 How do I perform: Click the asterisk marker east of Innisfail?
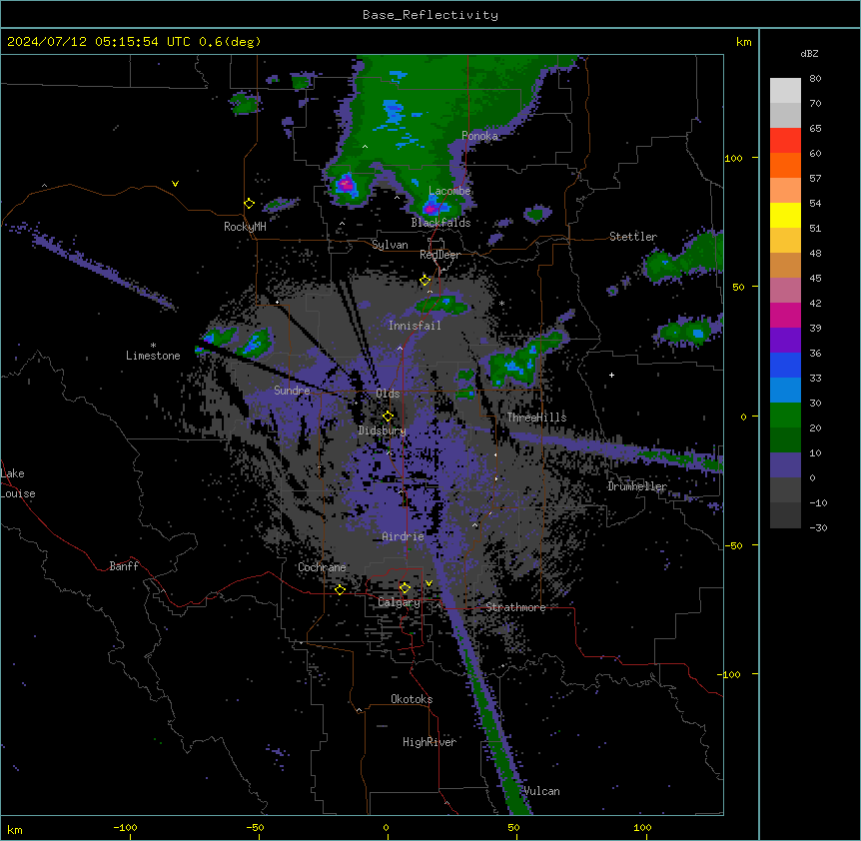[x=501, y=304]
